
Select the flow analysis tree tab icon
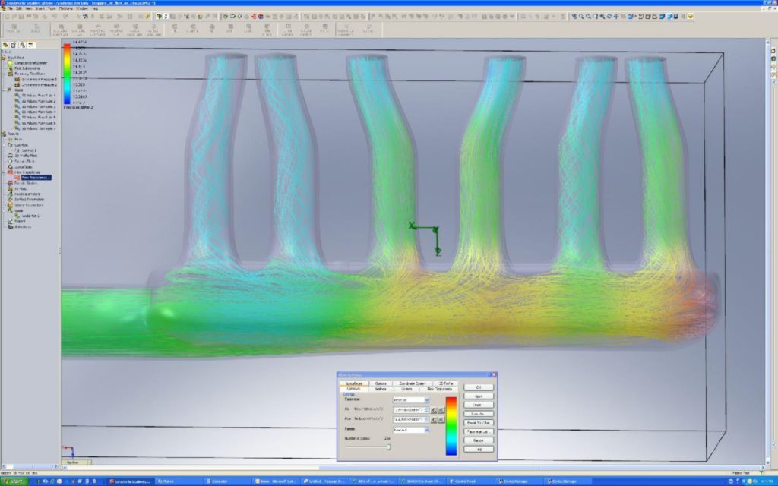[x=31, y=45]
